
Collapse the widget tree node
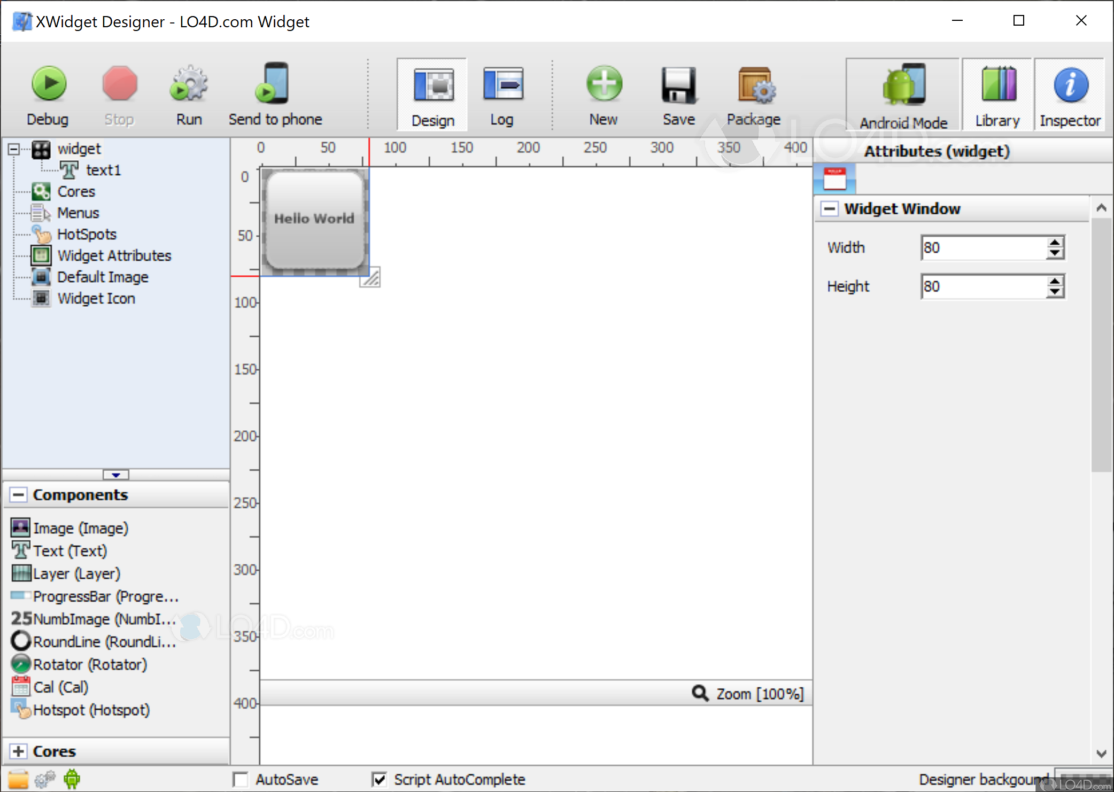[14, 149]
